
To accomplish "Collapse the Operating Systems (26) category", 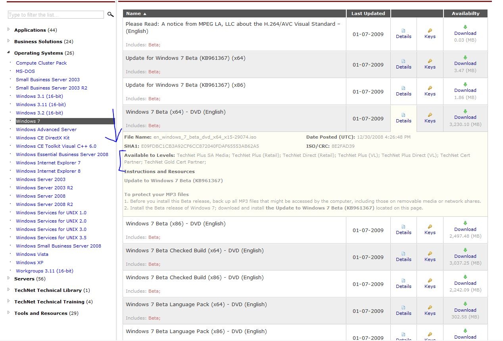I will (x=9, y=53).
